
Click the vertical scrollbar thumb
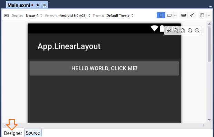coord(209,44)
